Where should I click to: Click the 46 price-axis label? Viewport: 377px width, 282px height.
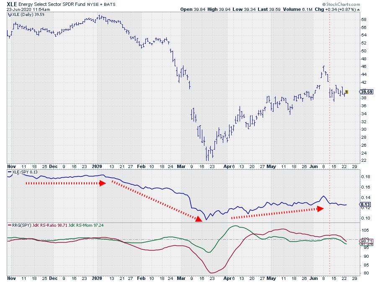(x=364, y=67)
